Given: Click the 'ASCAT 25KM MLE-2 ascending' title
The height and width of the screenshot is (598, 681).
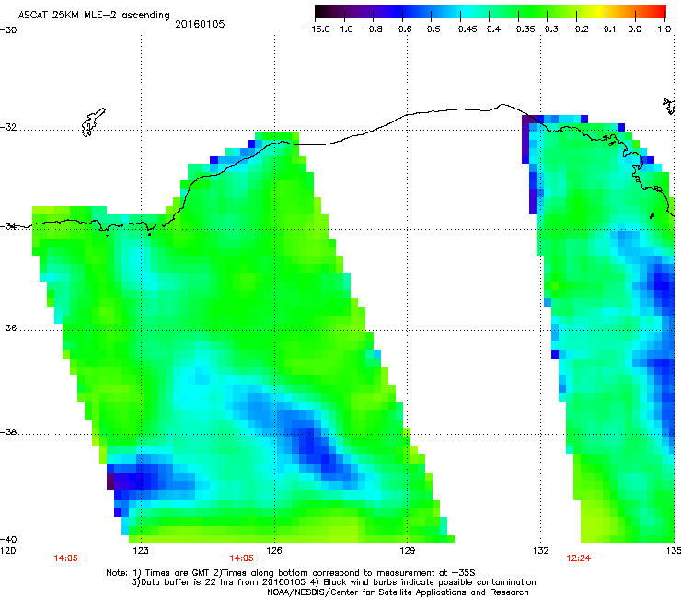Looking at the screenshot, I should tap(94, 15).
